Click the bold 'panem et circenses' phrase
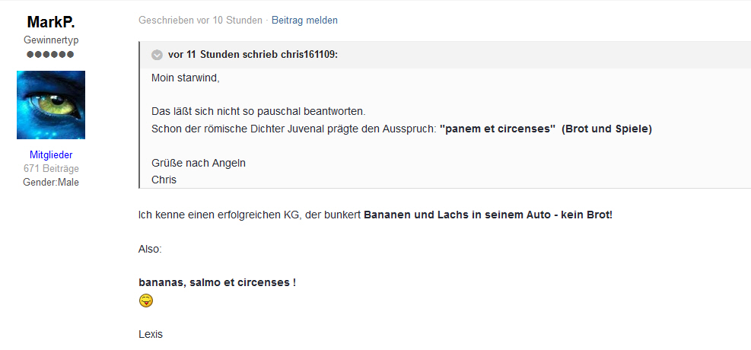Viewport: 751px width, 350px height. tap(498, 129)
